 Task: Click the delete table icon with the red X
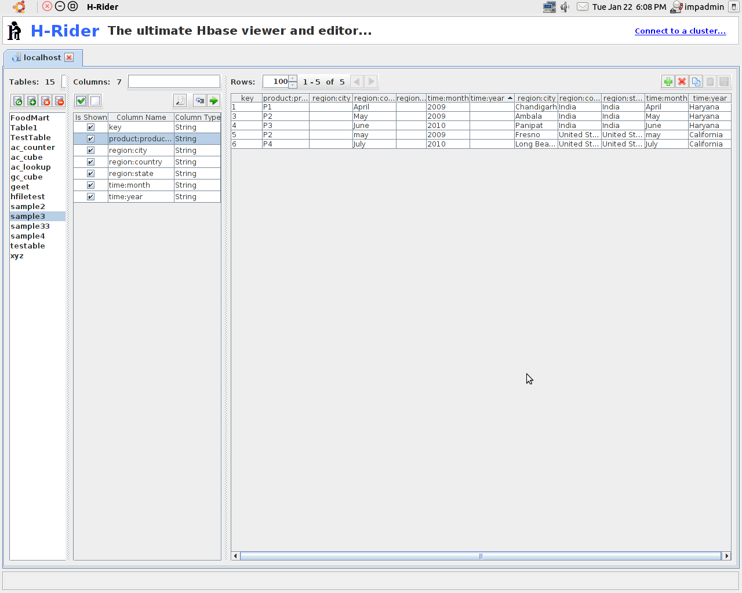pyautogui.click(x=45, y=101)
